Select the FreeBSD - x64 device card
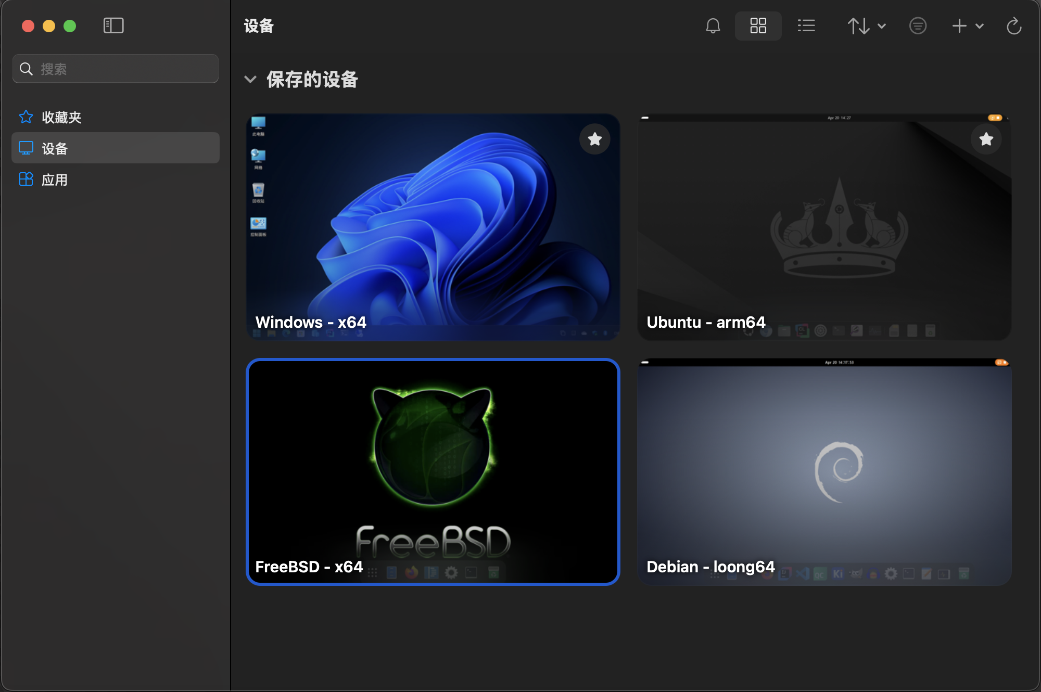1041x692 pixels. tap(433, 472)
